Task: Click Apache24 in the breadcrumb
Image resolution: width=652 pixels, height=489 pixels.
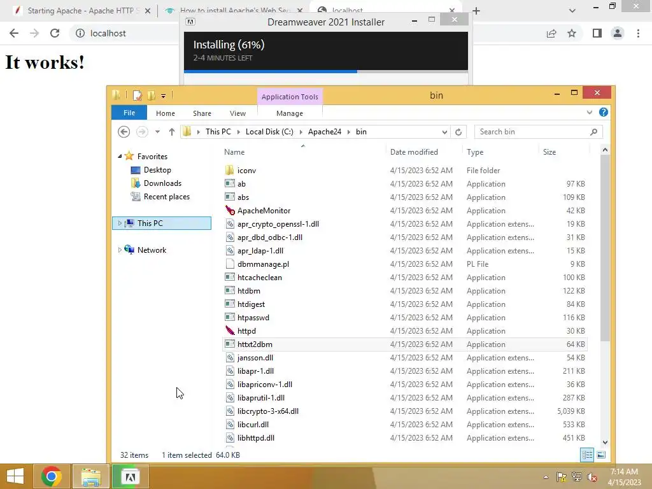Action: coord(324,131)
